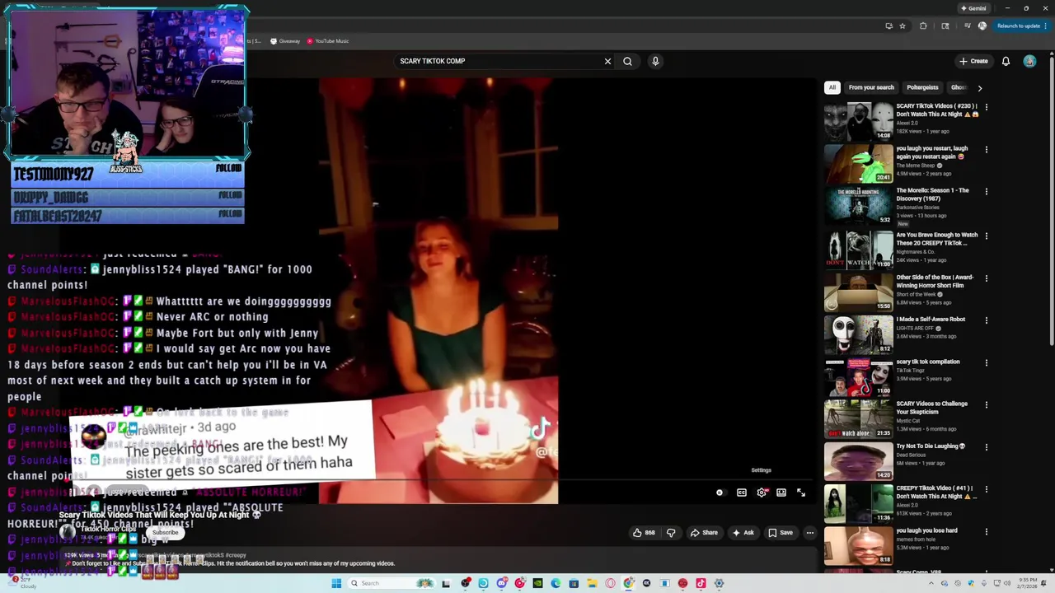Toggle the autoplay switch in player
This screenshot has width=1055, height=593.
(x=720, y=493)
